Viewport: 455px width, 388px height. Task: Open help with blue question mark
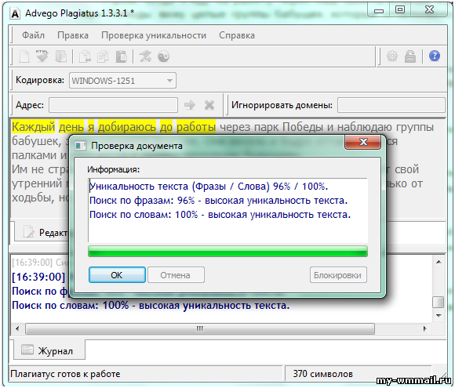[435, 56]
